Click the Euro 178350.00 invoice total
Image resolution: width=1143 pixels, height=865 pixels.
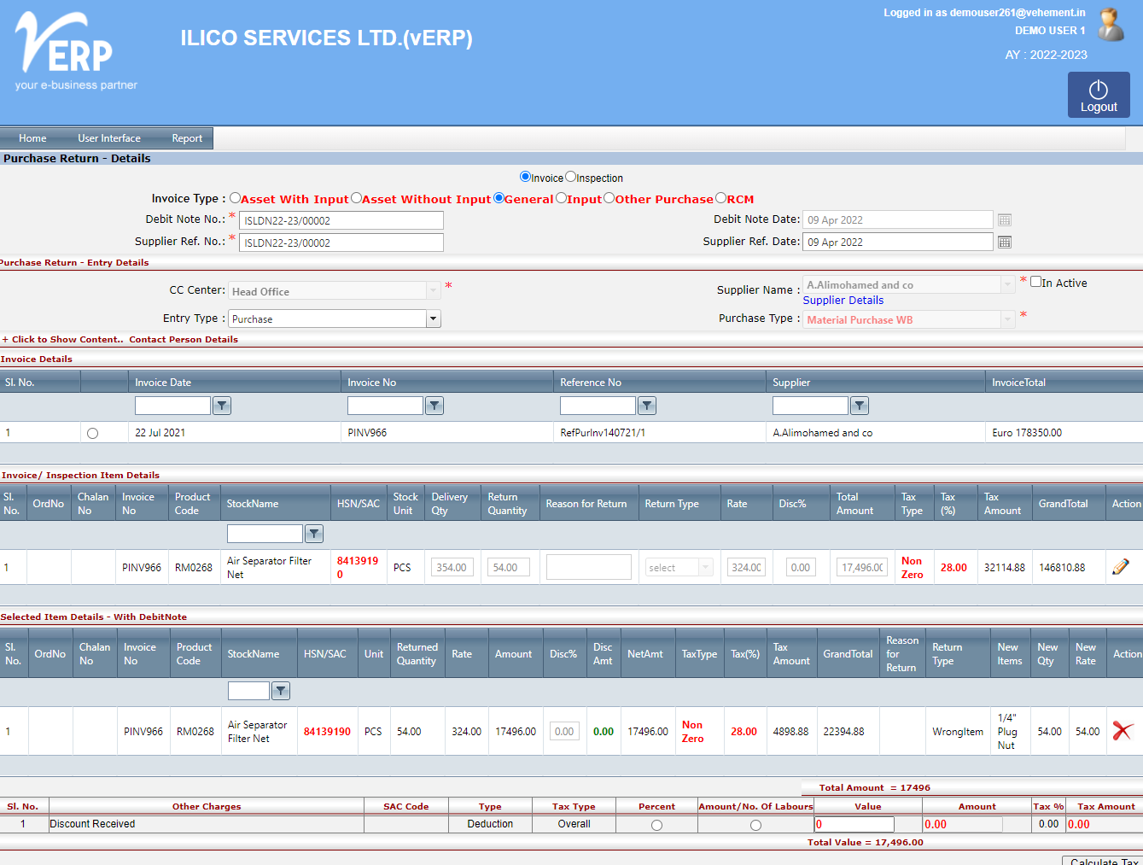[x=1027, y=433]
